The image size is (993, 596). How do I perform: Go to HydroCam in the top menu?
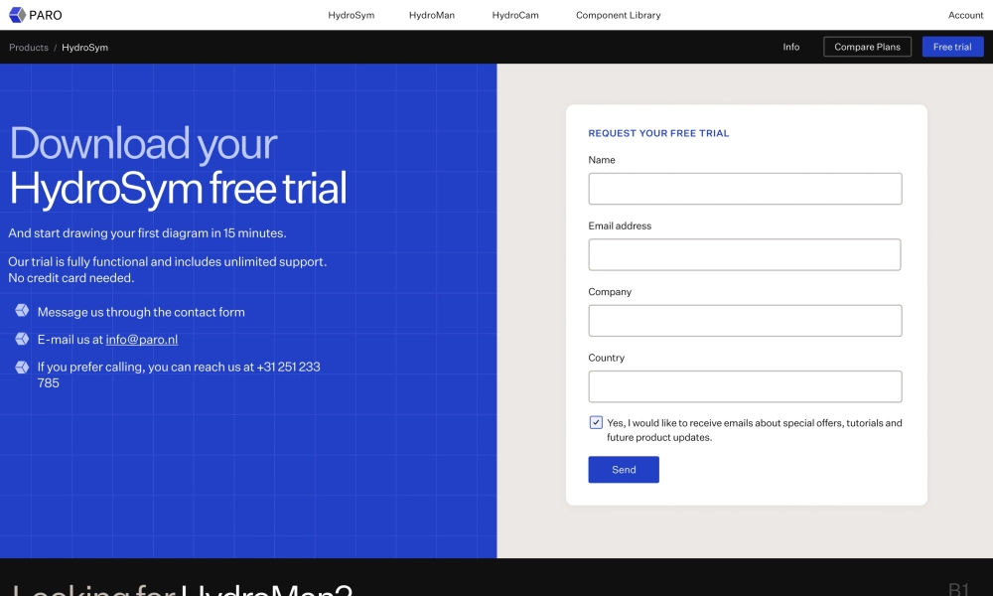pyautogui.click(x=515, y=15)
